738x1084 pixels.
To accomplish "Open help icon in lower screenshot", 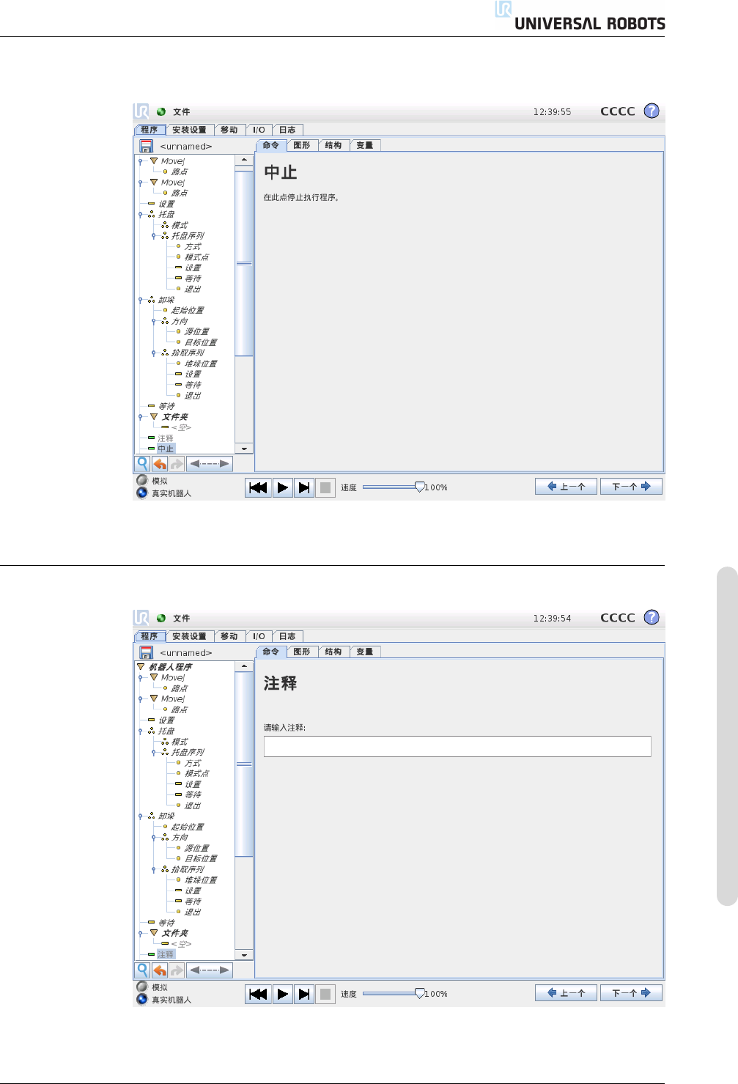I will coord(652,617).
